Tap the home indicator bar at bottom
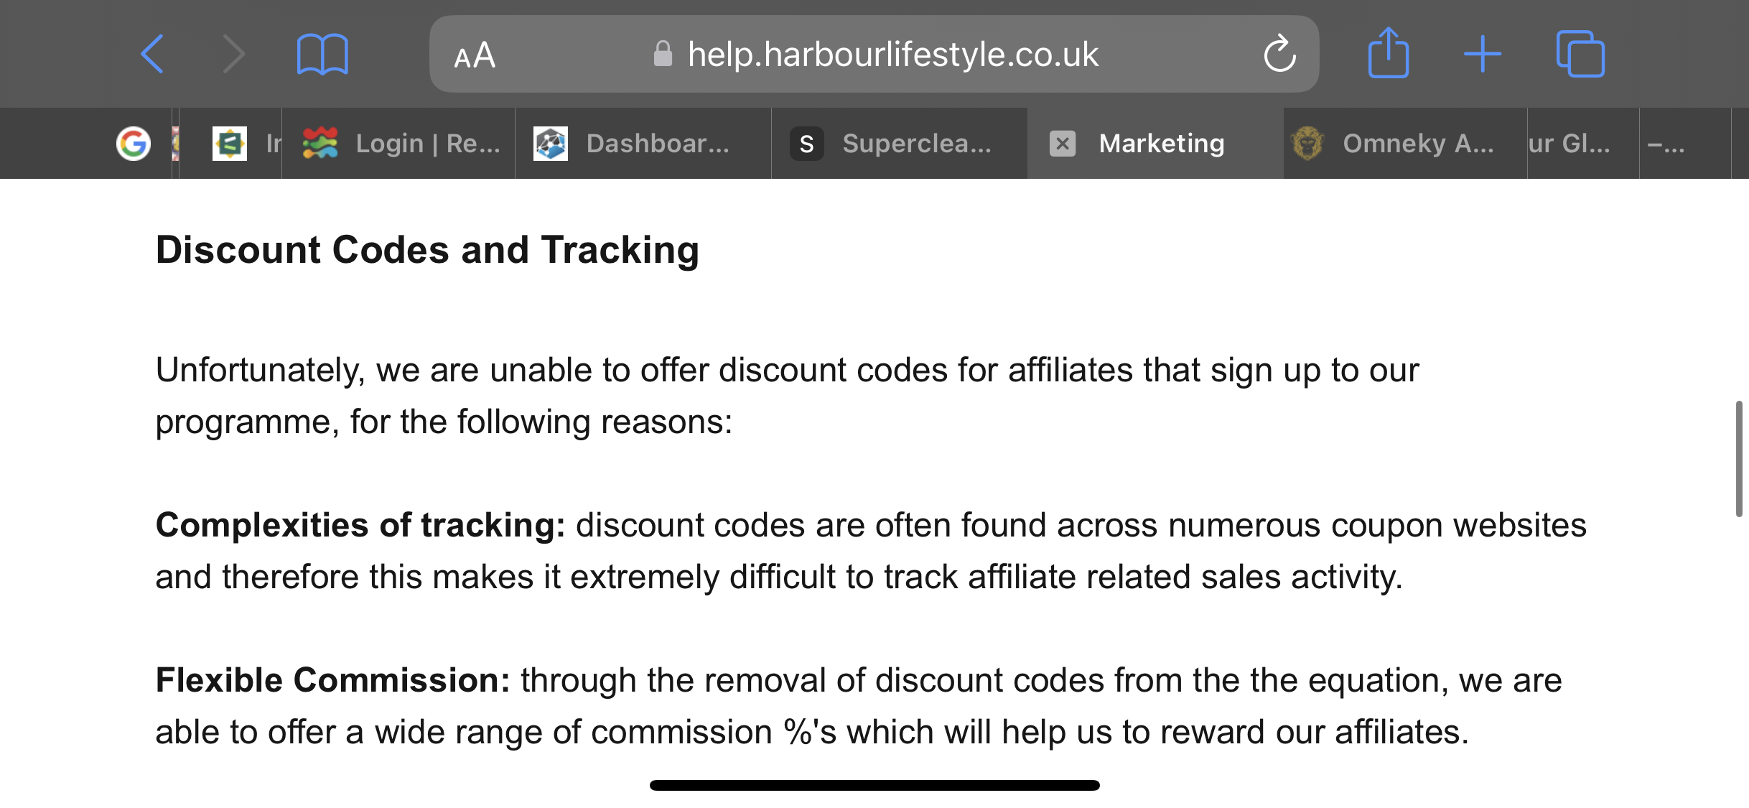The width and height of the screenshot is (1749, 808). click(874, 785)
